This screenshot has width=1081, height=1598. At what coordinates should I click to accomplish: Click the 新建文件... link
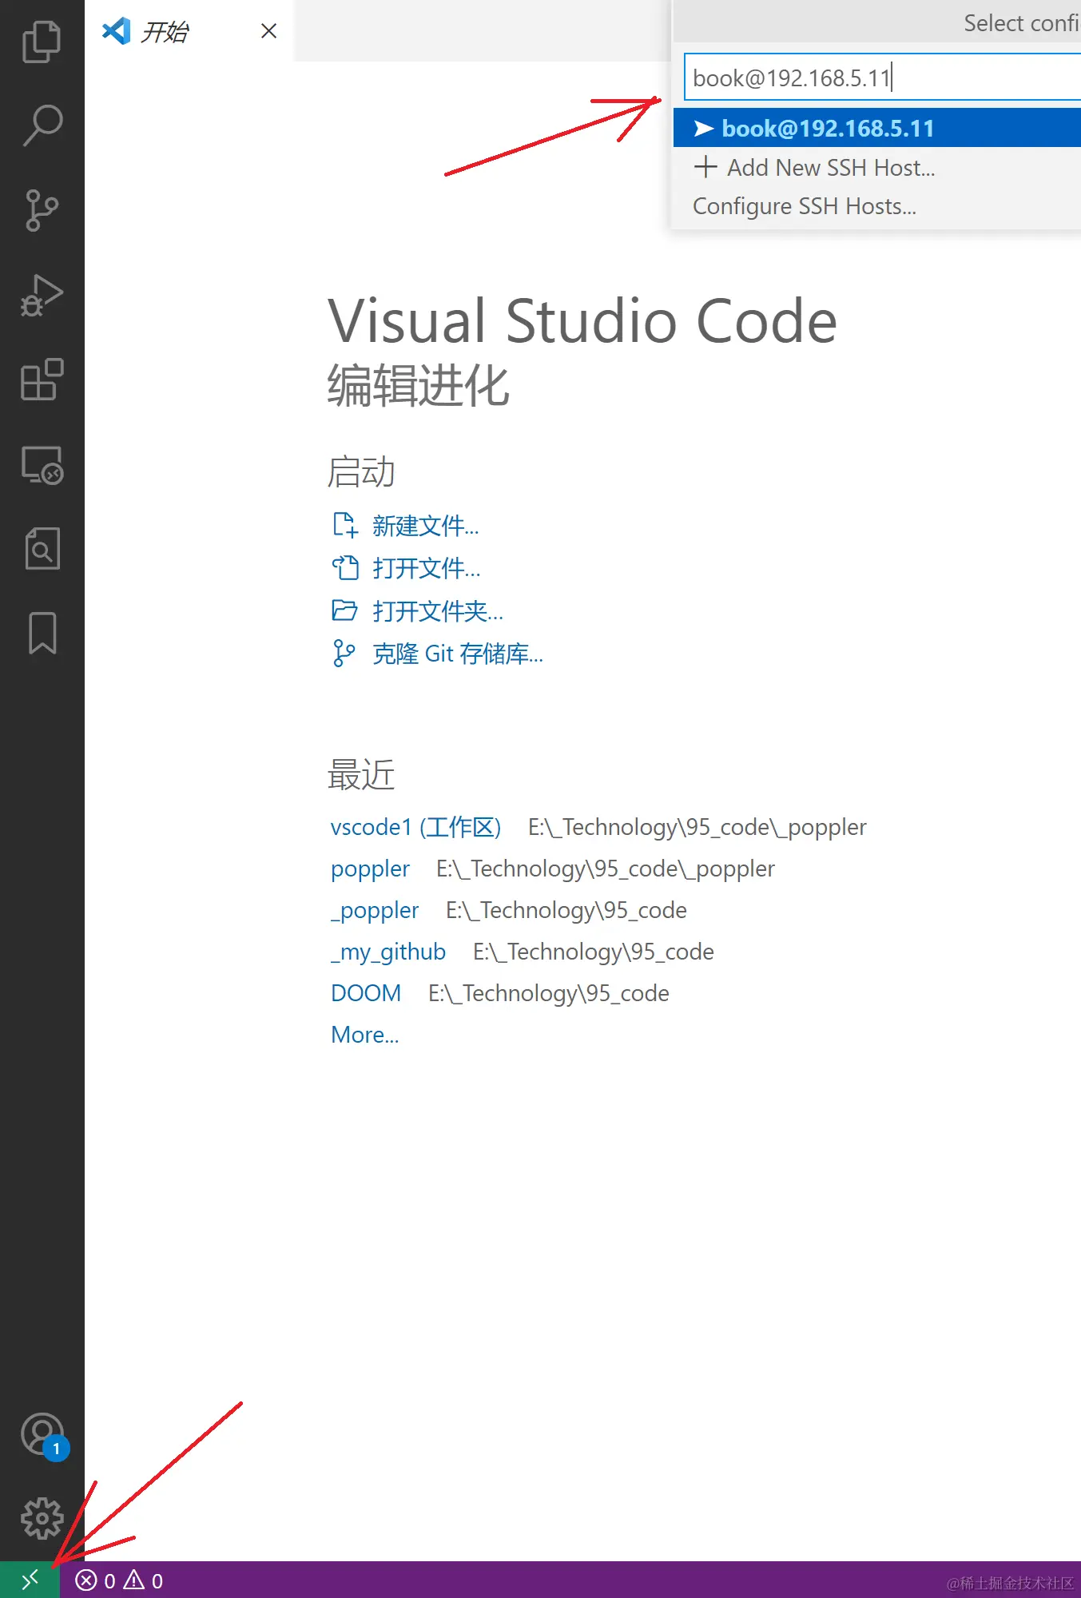point(426,526)
